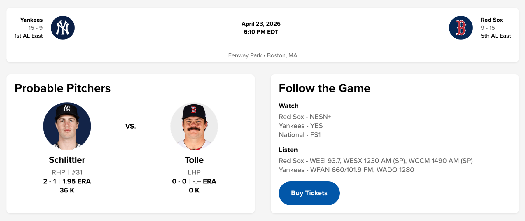
Task: Click the April 23, 2026 game date
Action: [x=261, y=24]
